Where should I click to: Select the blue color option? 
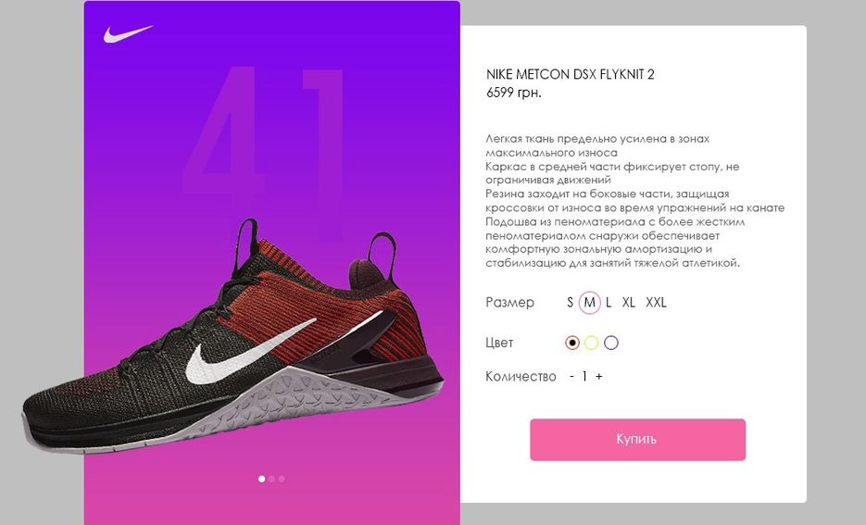coord(611,343)
